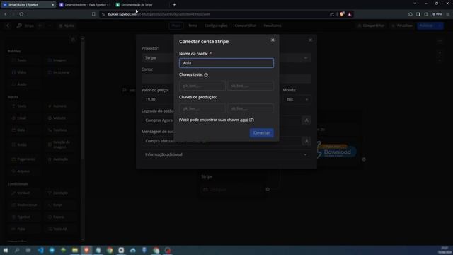Click the Valor do preço field
453x255 pixels.
[x=157, y=99]
